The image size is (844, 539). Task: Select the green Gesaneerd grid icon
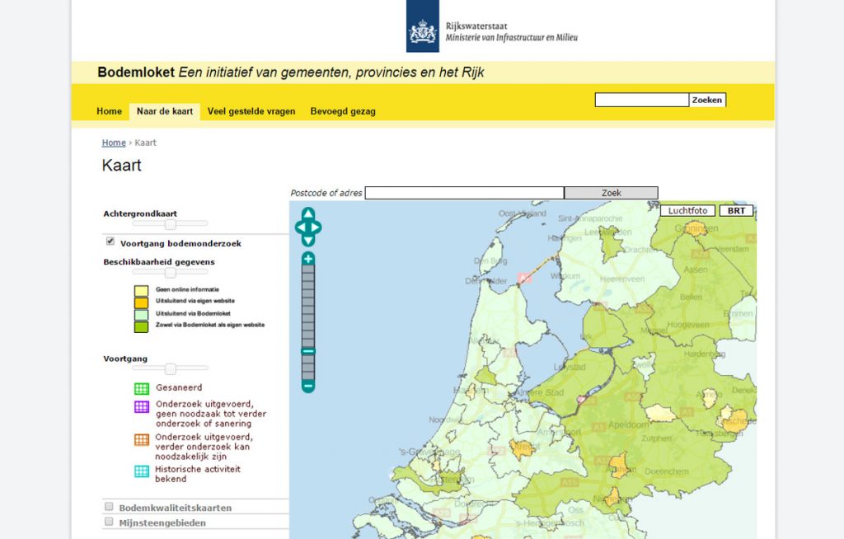pyautogui.click(x=141, y=387)
